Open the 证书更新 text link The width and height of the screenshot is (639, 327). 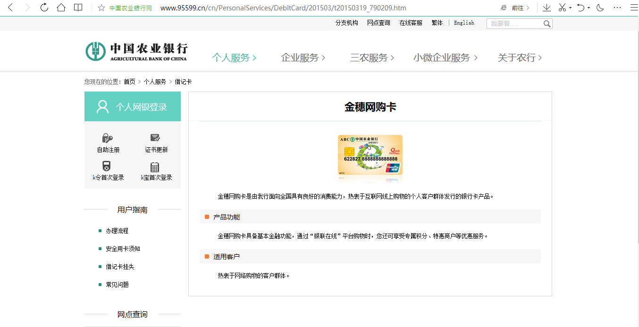pos(156,150)
